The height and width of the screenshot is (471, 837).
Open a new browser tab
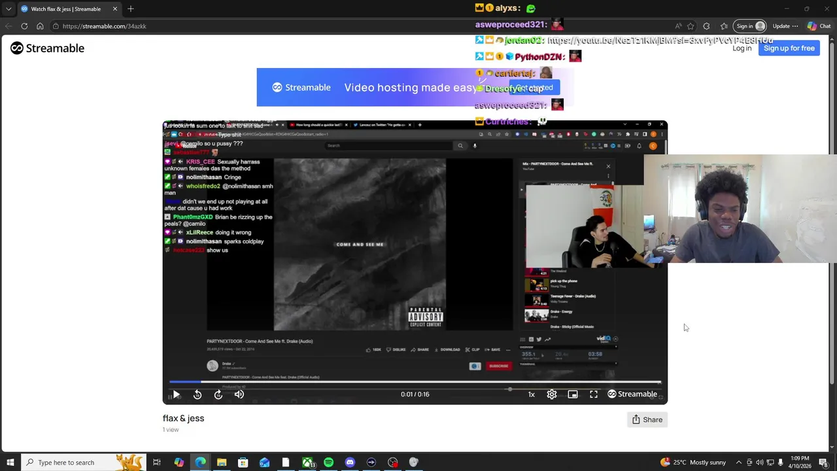131,9
